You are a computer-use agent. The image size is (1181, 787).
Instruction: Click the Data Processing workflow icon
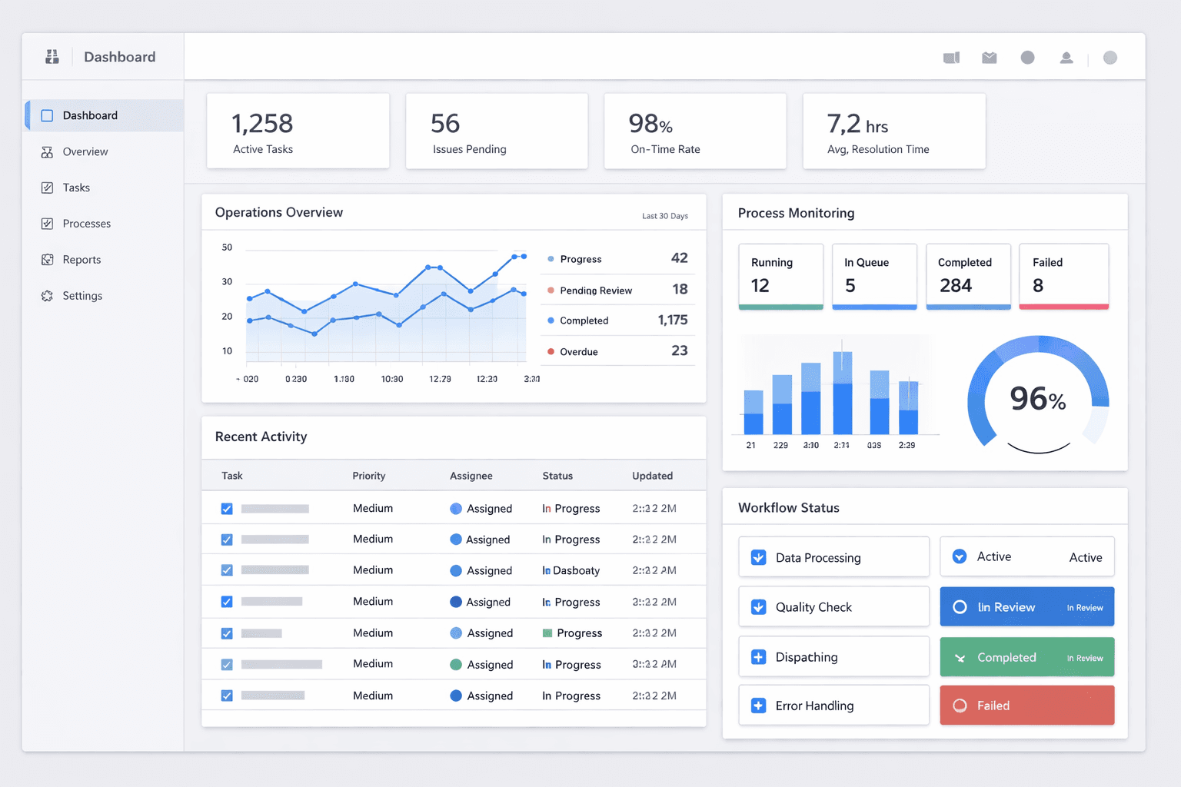758,556
